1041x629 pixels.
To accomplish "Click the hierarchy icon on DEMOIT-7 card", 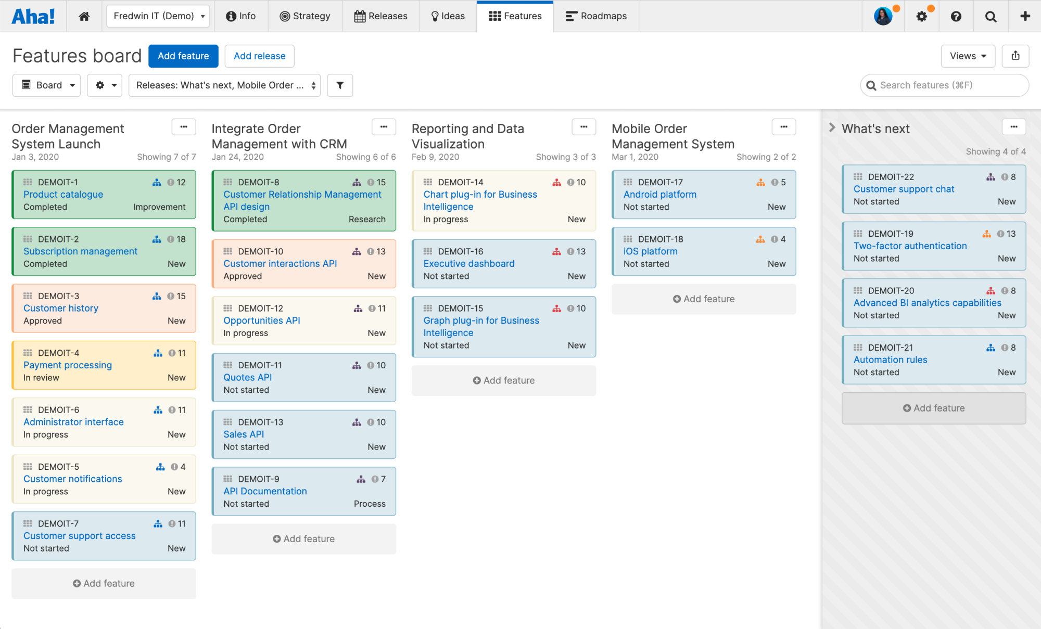I will coord(158,524).
